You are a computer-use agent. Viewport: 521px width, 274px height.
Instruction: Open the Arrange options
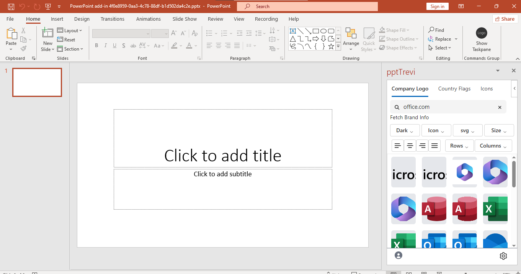coord(351,38)
